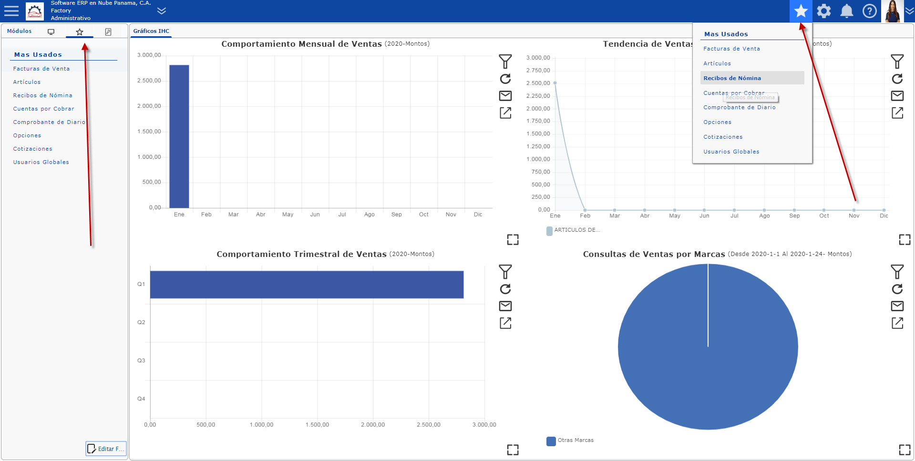Screen dimensions: 915x461
Task: Filter the Comportamiento Mensual de Ventas chart
Action: tap(505, 61)
